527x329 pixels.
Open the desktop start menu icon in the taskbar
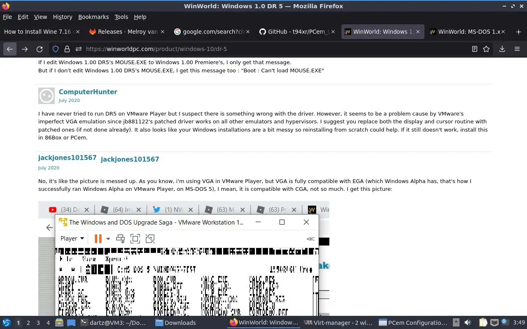point(7,323)
